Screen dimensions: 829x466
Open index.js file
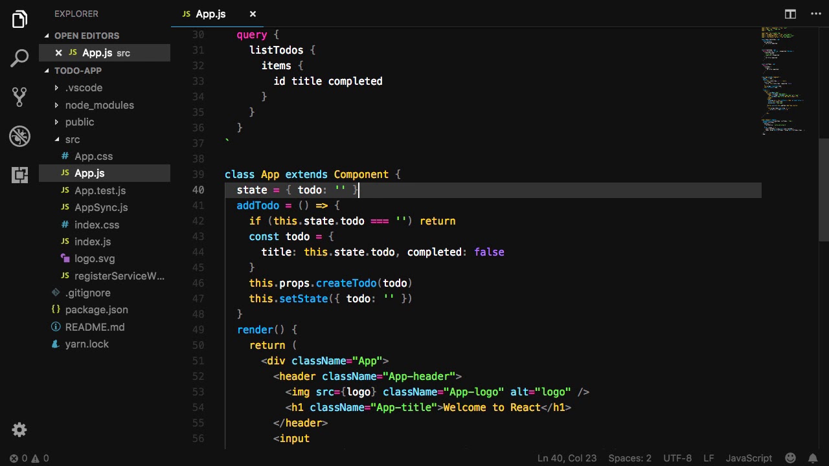93,241
